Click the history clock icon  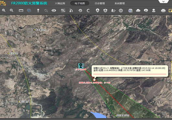(x=80, y=10)
